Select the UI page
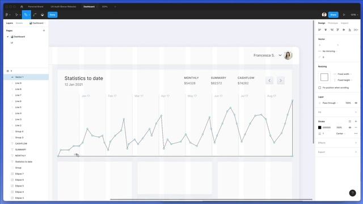The height and width of the screenshot is (204, 363). tap(12, 43)
